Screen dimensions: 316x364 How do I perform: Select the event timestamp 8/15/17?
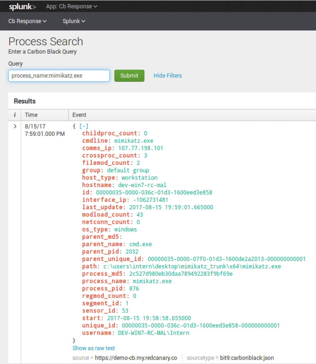pyautogui.click(x=35, y=126)
